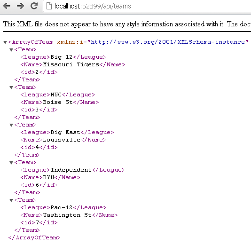
Task: Click the MWC league value
Action: point(56,95)
